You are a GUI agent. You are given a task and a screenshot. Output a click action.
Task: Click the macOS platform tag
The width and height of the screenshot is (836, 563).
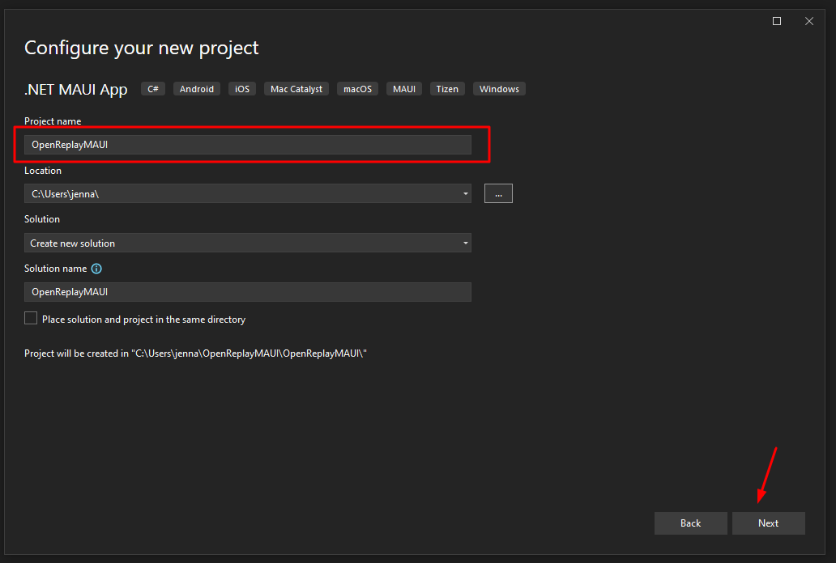coord(357,89)
